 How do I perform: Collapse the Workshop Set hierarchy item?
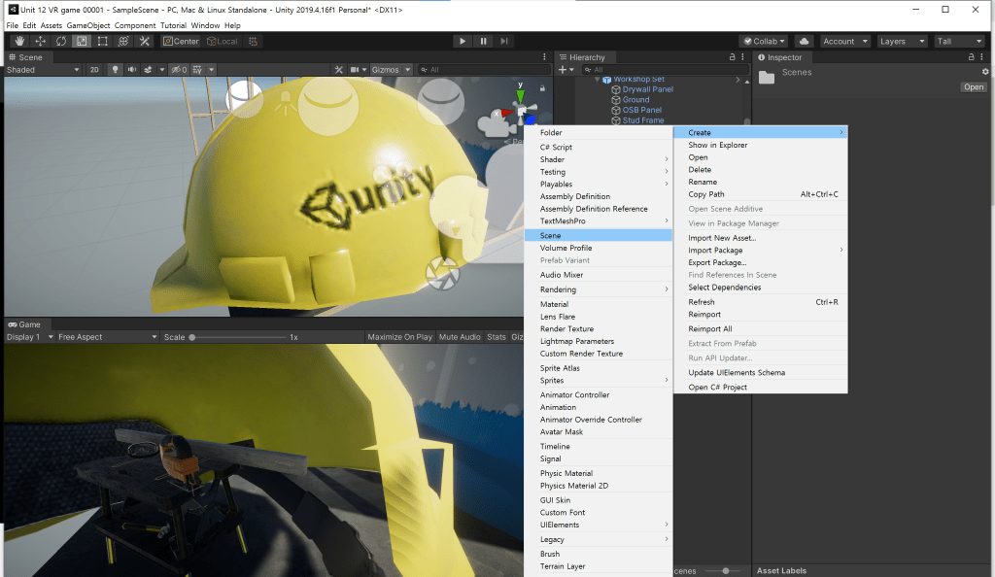pyautogui.click(x=598, y=80)
